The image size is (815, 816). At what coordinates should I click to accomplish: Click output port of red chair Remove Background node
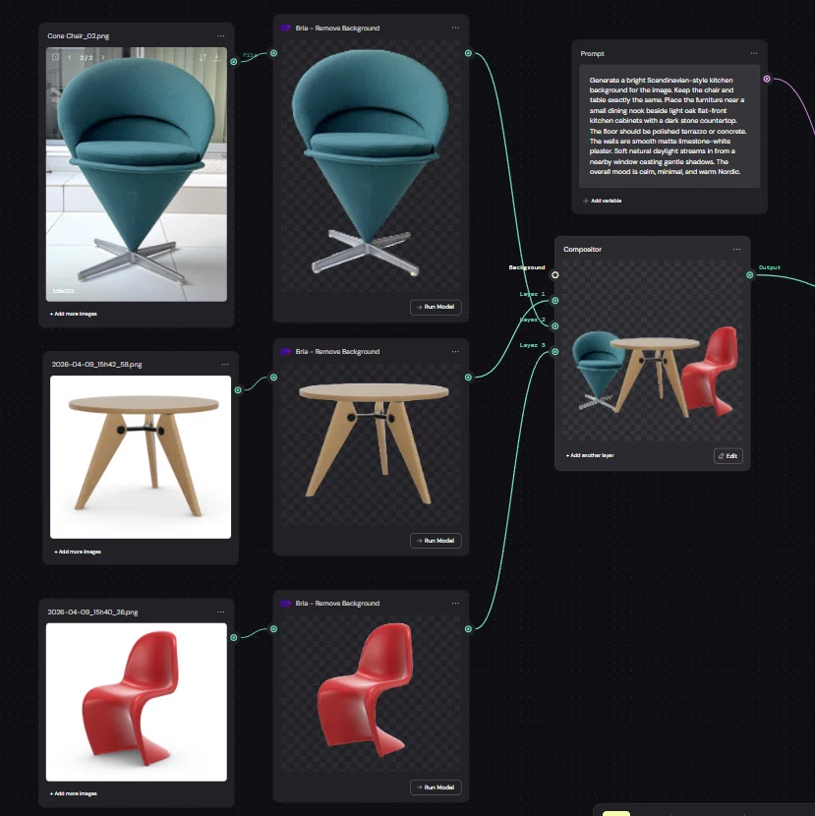click(x=468, y=629)
